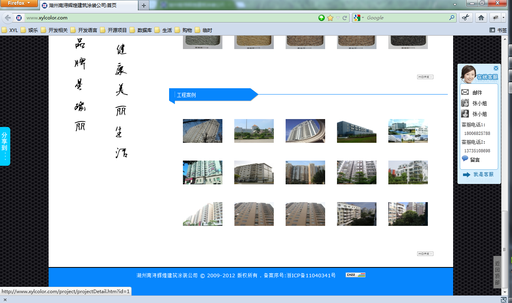Open the scissors screenshot add-on
This screenshot has height=303, width=512.
pyautogui.click(x=466, y=18)
